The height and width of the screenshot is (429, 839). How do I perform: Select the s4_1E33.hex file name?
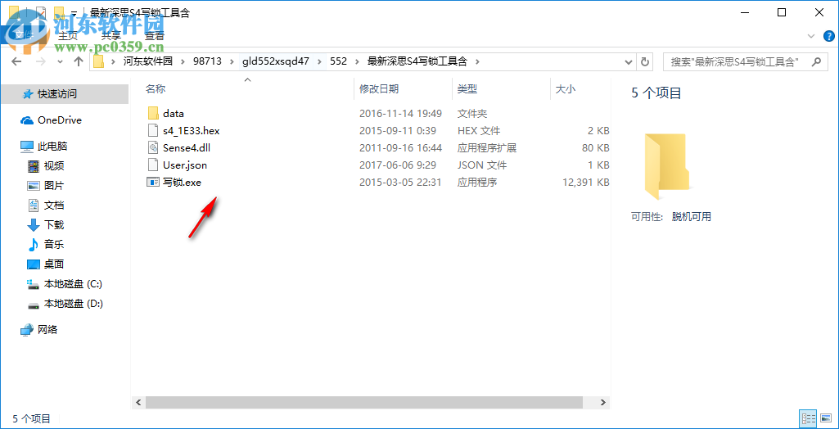click(x=192, y=130)
